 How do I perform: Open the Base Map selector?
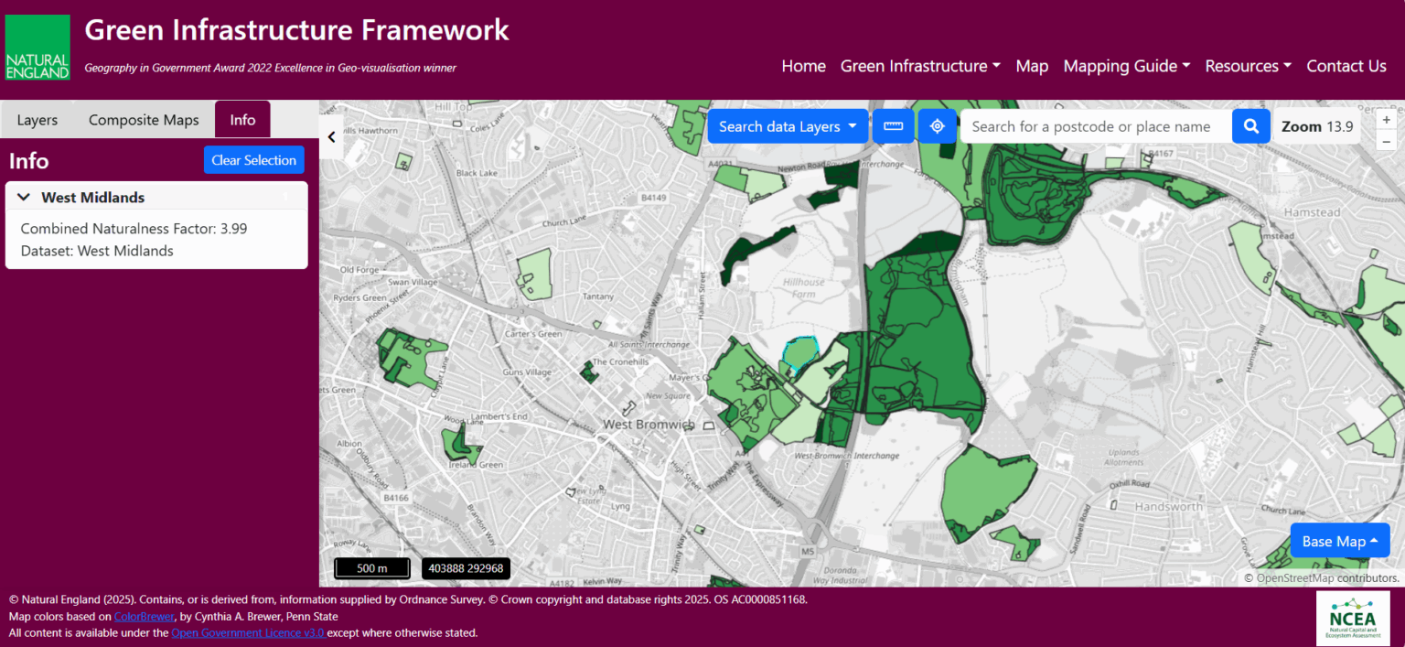point(1339,541)
